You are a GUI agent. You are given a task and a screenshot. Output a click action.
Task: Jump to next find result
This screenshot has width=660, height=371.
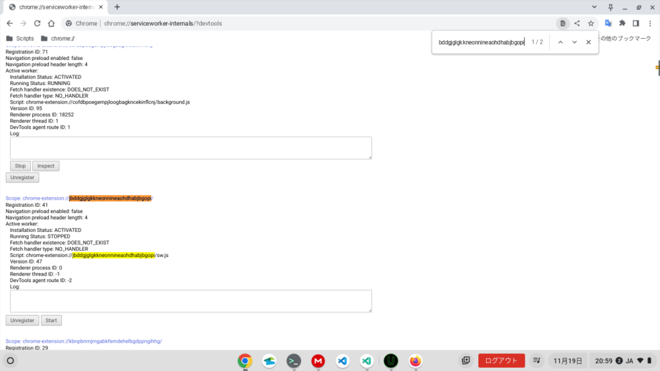[574, 42]
